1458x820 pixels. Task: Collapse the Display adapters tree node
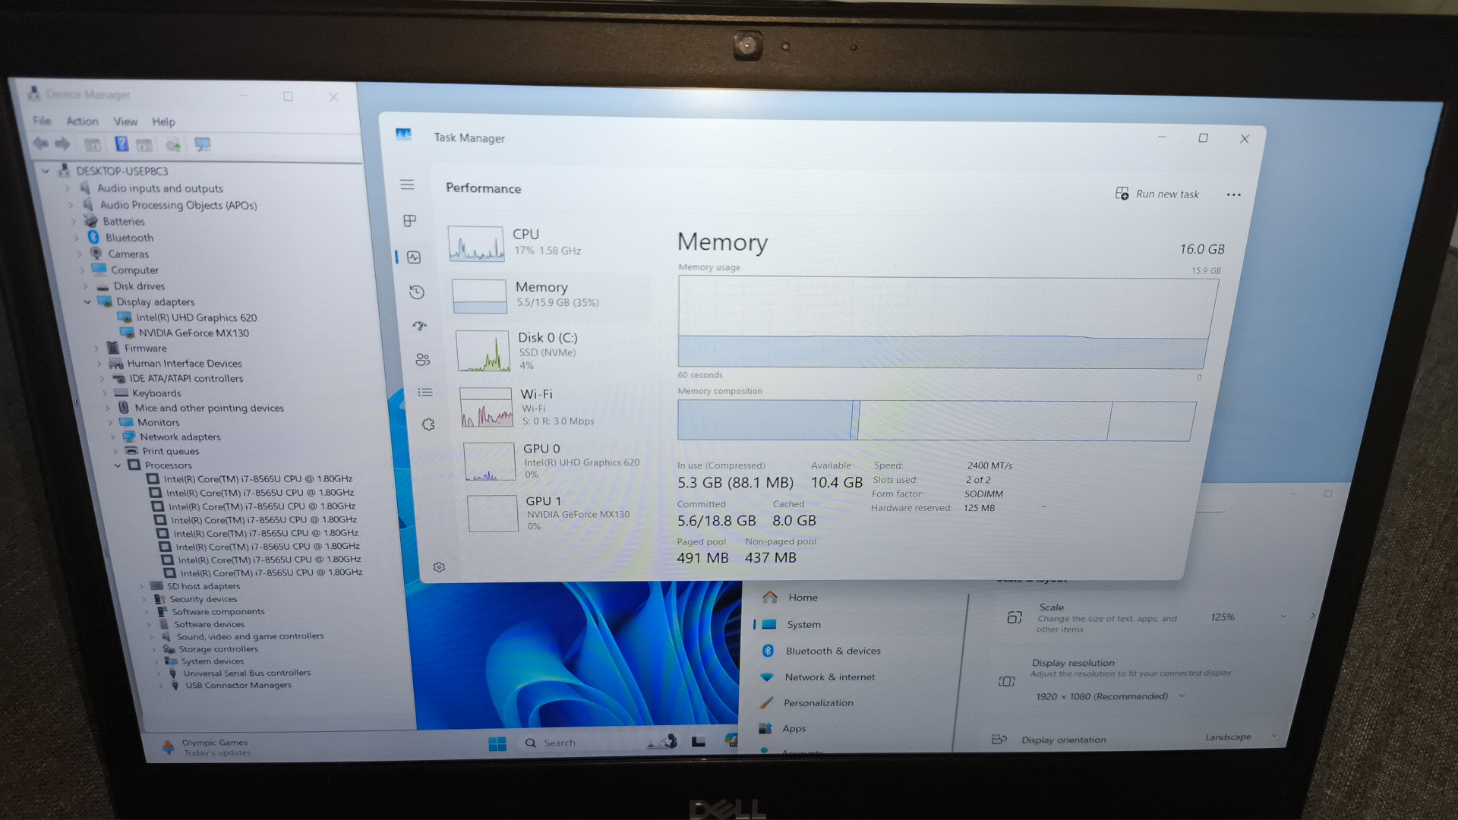pos(87,302)
